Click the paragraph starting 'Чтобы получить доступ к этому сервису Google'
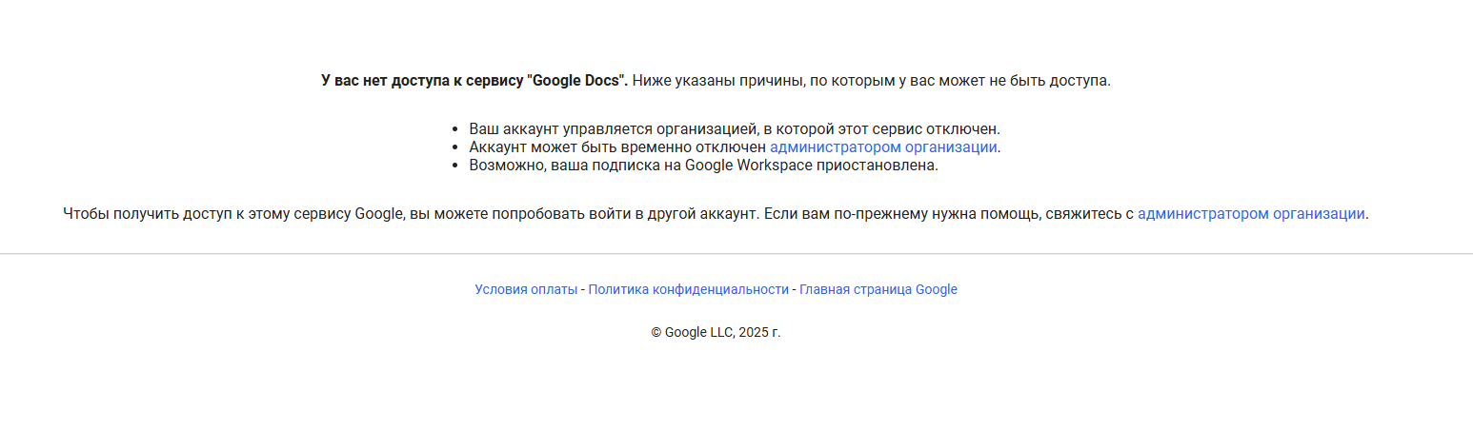Viewport: 1473px width, 430px height. click(x=716, y=214)
